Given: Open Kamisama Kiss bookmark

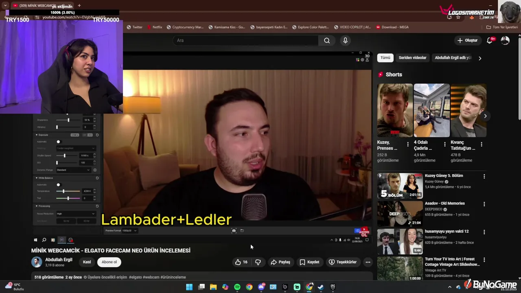Looking at the screenshot, I should pos(227,27).
